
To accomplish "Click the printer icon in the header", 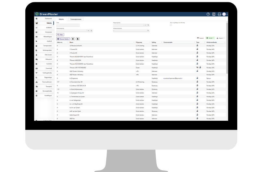I will (x=219, y=14).
